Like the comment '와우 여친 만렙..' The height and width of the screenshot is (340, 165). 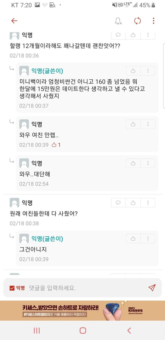point(133,124)
